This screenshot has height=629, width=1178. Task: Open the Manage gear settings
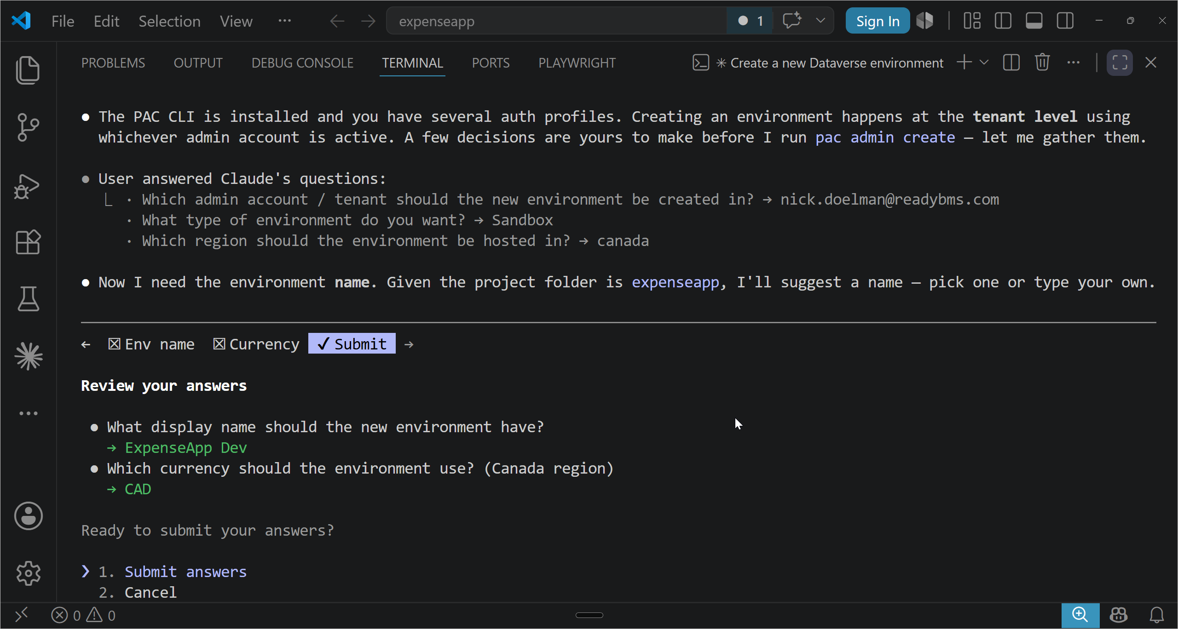click(x=29, y=573)
